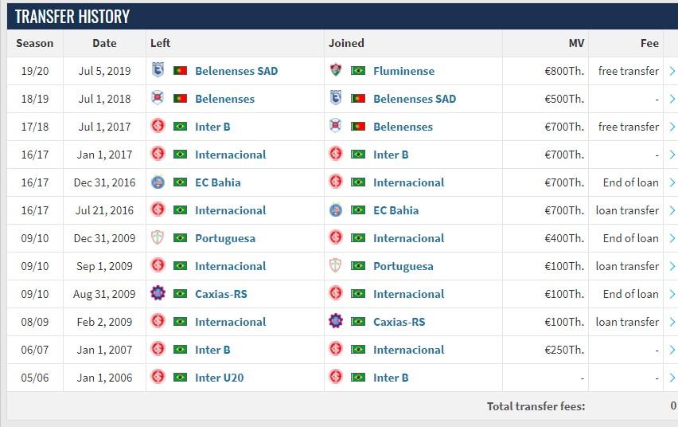678x427 pixels.
Task: Click the Brazil flag next to Fluminense
Action: (358, 71)
